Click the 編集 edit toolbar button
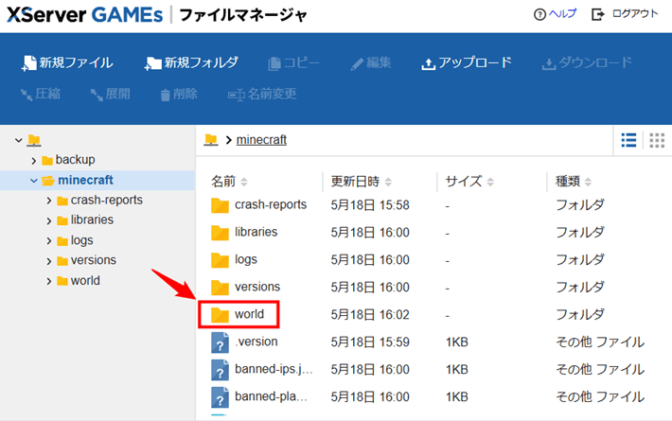 (371, 63)
